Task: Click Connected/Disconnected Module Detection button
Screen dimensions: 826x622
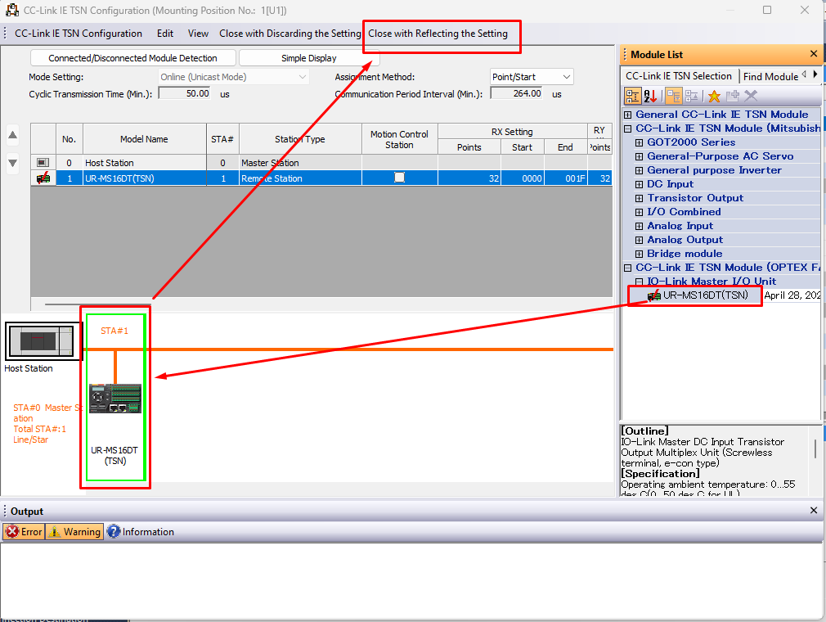Action: tap(132, 58)
